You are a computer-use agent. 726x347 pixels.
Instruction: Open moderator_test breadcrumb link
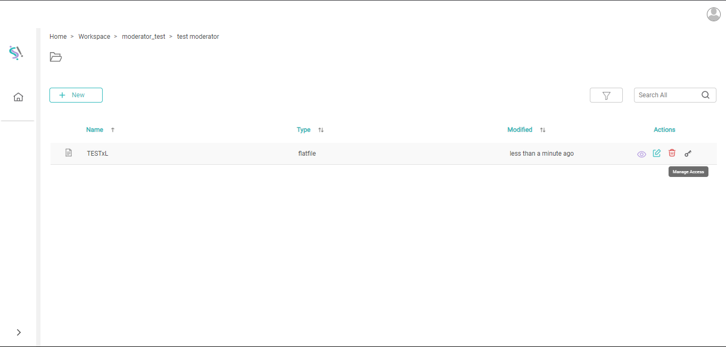(144, 37)
